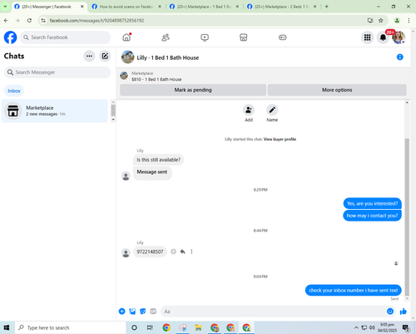
Task: Switch to Marketplace - 1 Bed tab
Action: [205, 7]
